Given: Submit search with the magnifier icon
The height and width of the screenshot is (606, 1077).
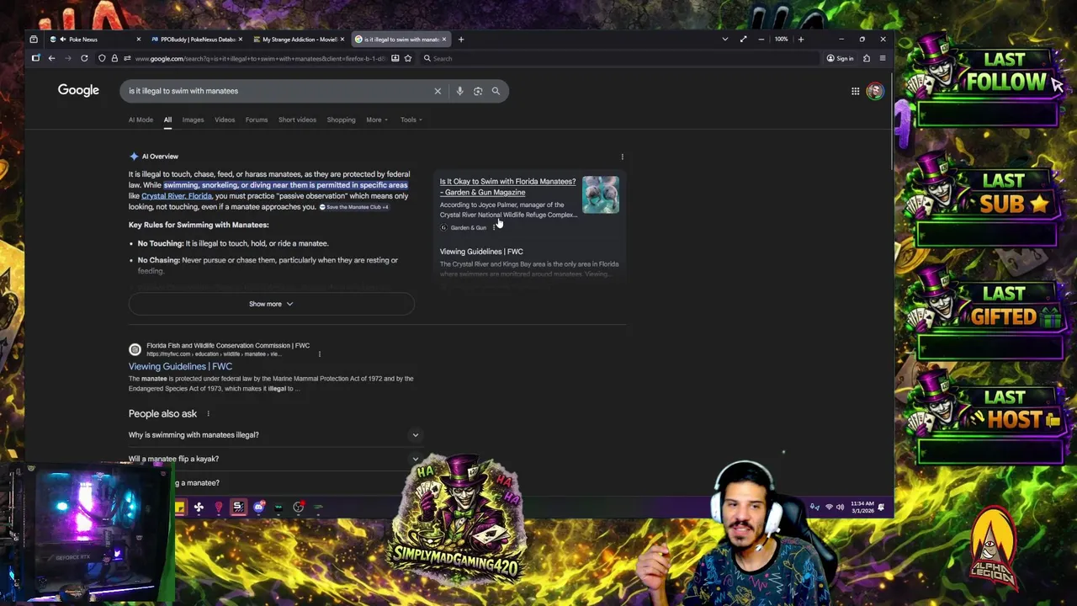Looking at the screenshot, I should 496,91.
